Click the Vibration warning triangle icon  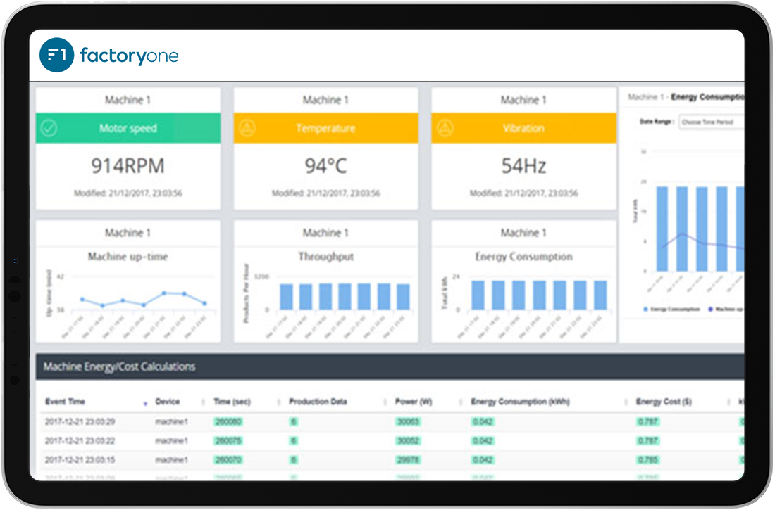pyautogui.click(x=445, y=128)
